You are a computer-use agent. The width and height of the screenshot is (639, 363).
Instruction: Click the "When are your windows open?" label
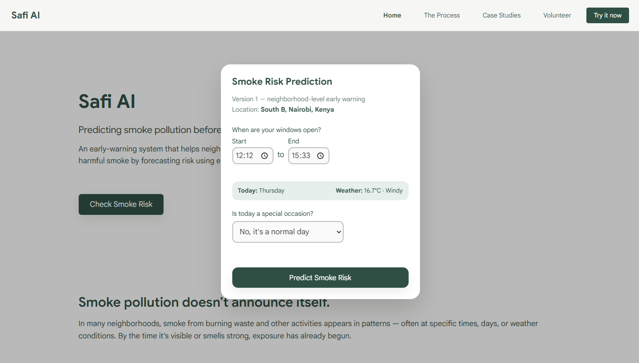[276, 130]
